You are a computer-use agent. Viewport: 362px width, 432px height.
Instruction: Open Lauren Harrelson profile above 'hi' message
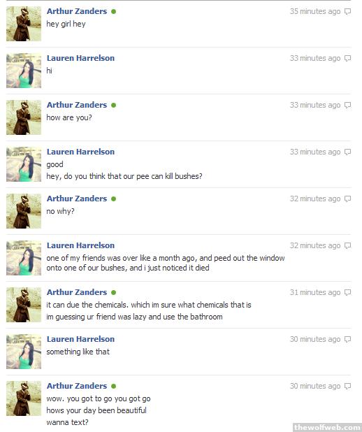click(x=80, y=58)
